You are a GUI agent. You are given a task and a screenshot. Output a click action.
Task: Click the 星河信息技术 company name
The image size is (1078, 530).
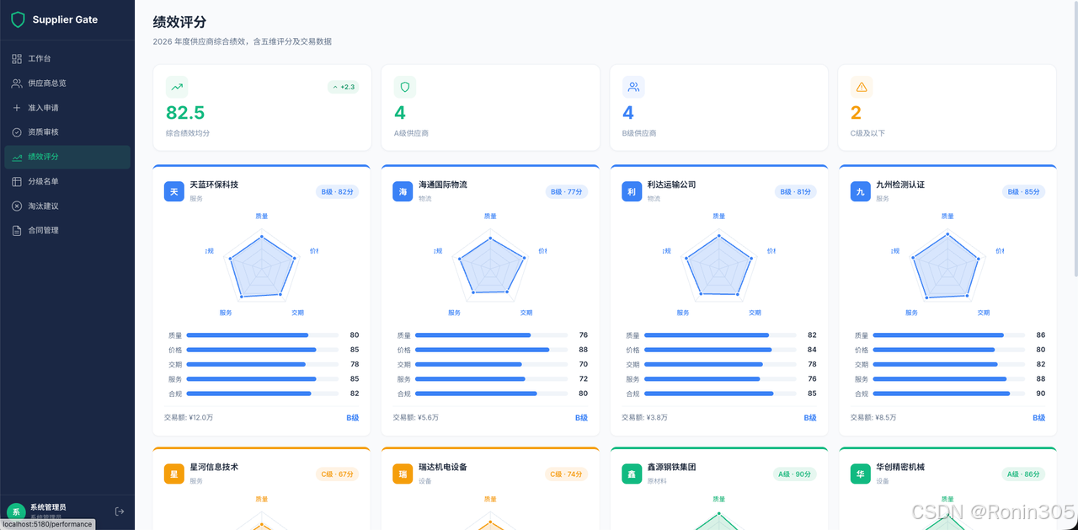(214, 467)
